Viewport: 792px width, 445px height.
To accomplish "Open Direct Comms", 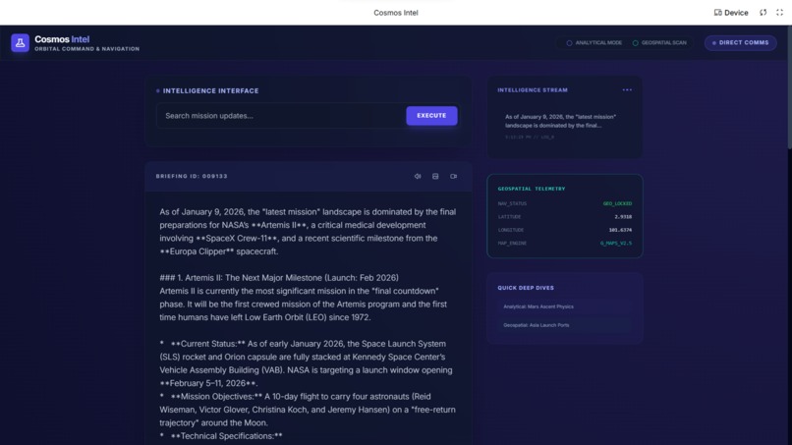I will click(x=741, y=43).
